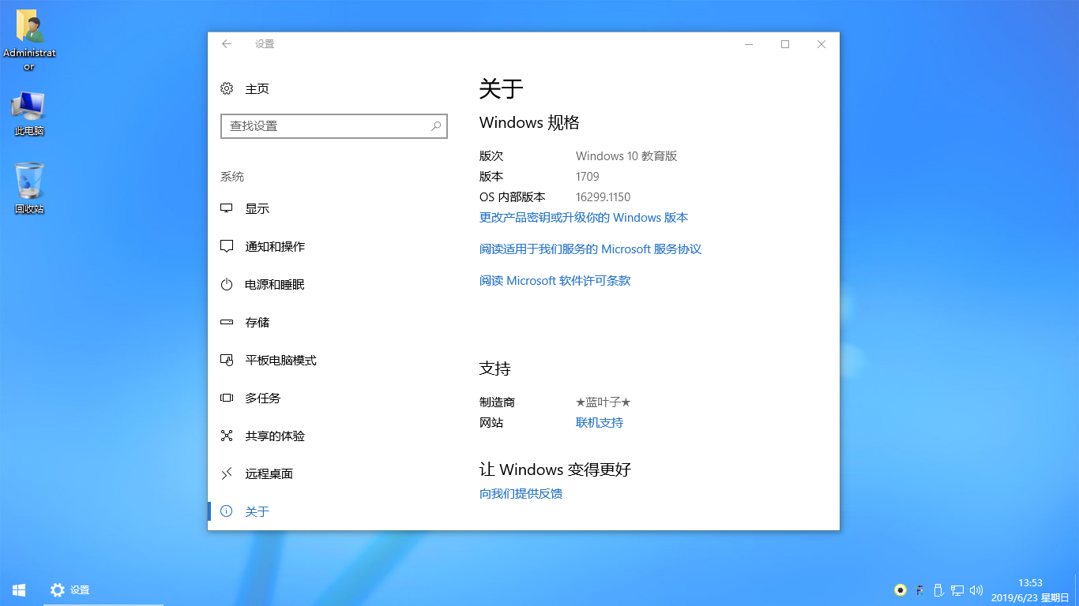Click the yellow camera-lens tray icon
Viewport: 1079px width, 606px height.
click(x=900, y=590)
